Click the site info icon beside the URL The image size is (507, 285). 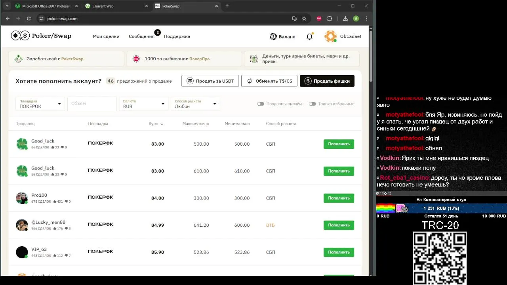pyautogui.click(x=42, y=18)
